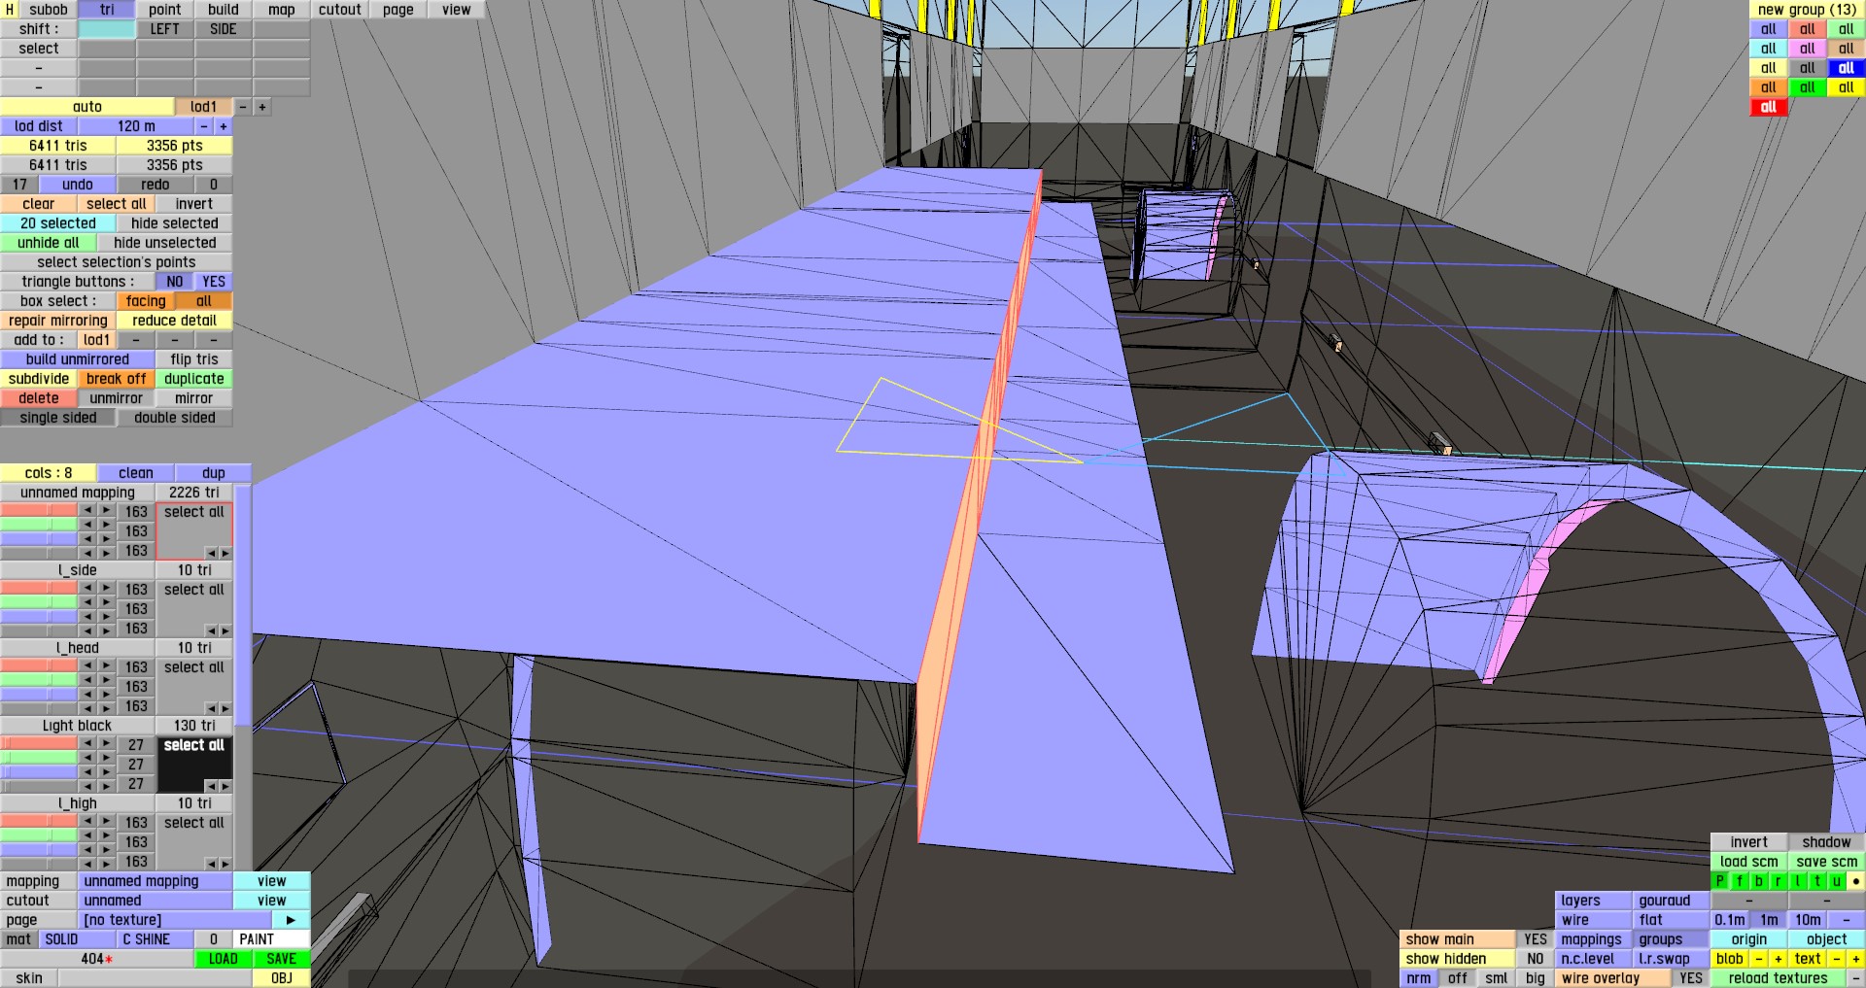Image resolution: width=1866 pixels, height=988 pixels.
Task: Click the subdivide button
Action: (39, 379)
